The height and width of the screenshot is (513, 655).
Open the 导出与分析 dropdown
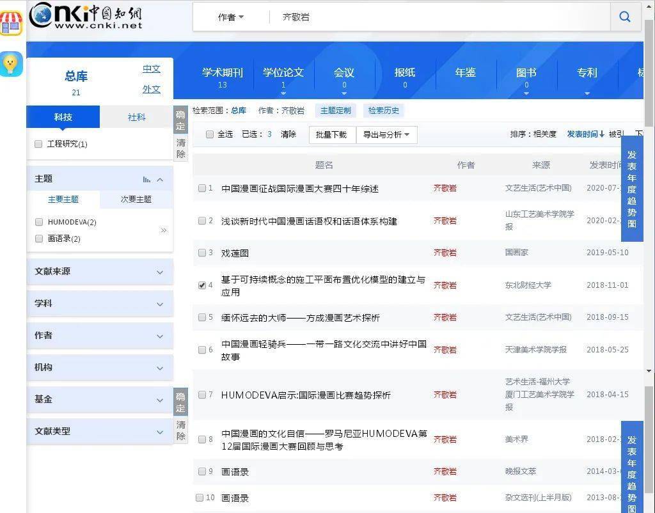click(387, 134)
